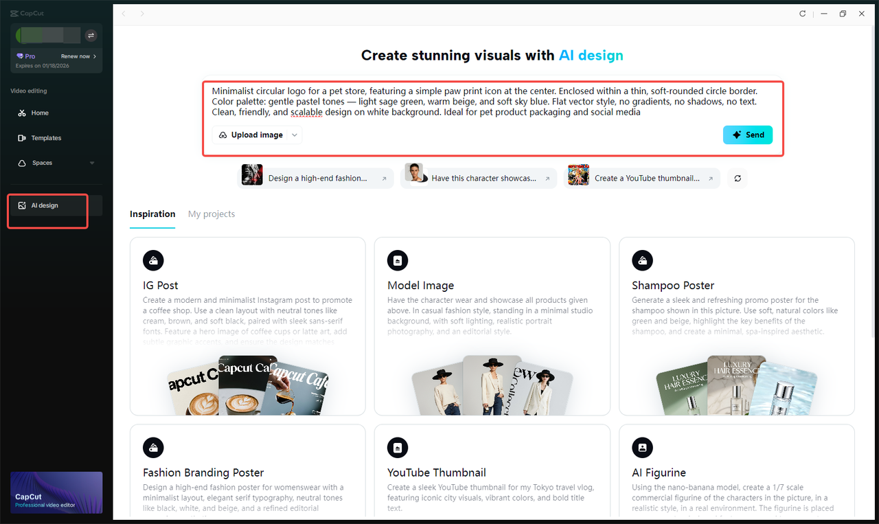
Task: Expand the Spaces chevron in the sidebar
Action: (91, 163)
